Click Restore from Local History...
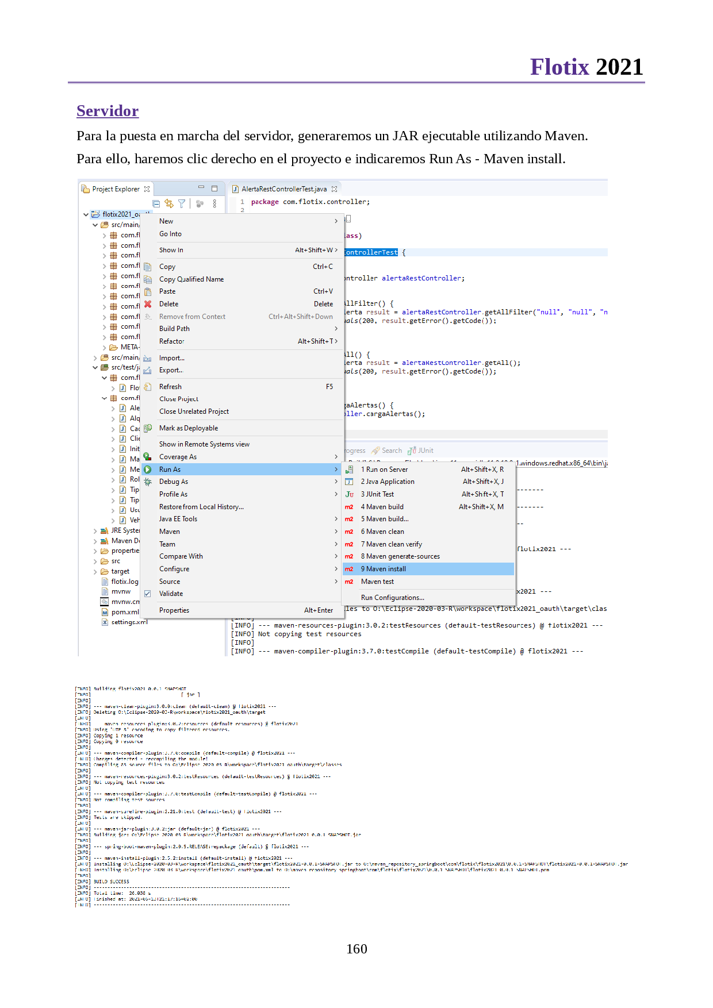 243,507
